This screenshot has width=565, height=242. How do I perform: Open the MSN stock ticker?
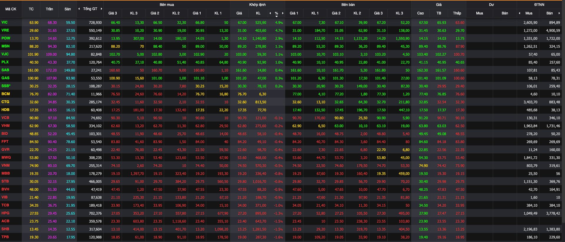click(5, 46)
